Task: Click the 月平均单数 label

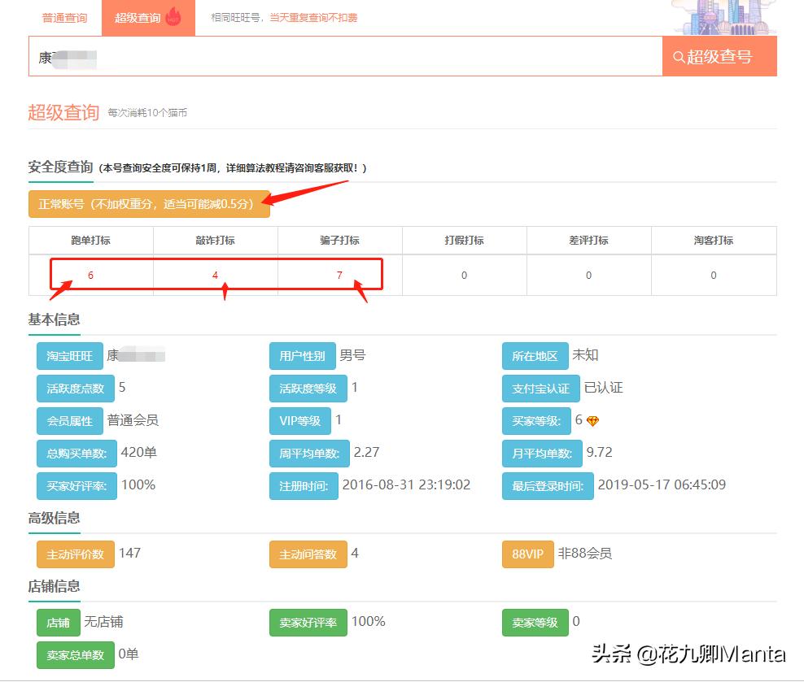Action: [543, 453]
